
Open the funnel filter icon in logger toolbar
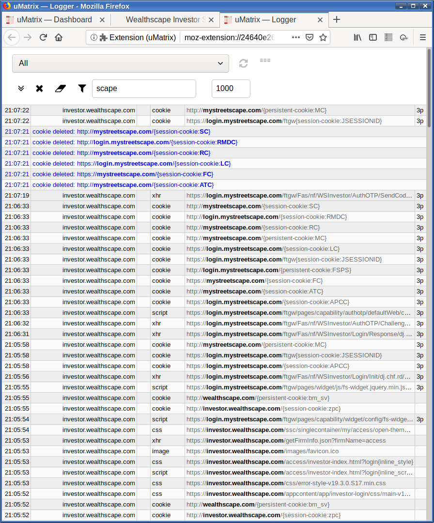tap(81, 88)
